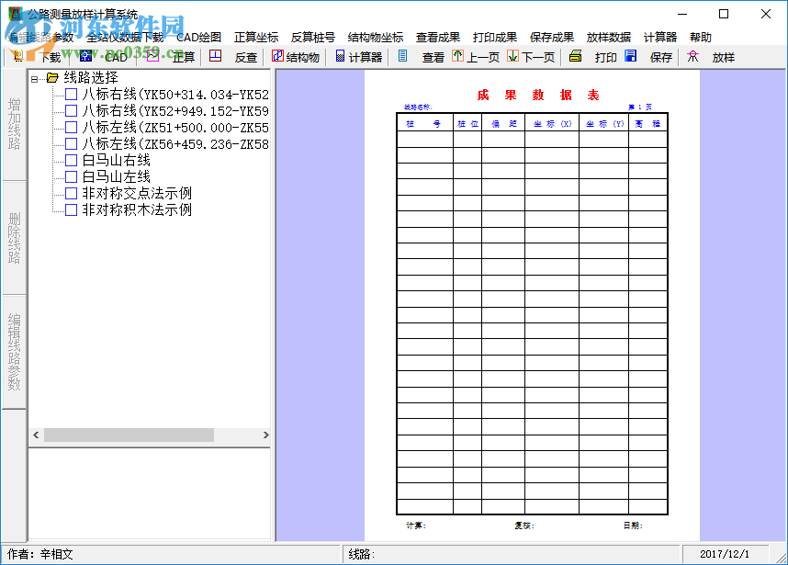Image resolution: width=788 pixels, height=565 pixels.
Task: Click the 正算 forward calculation icon
Action: [153, 56]
